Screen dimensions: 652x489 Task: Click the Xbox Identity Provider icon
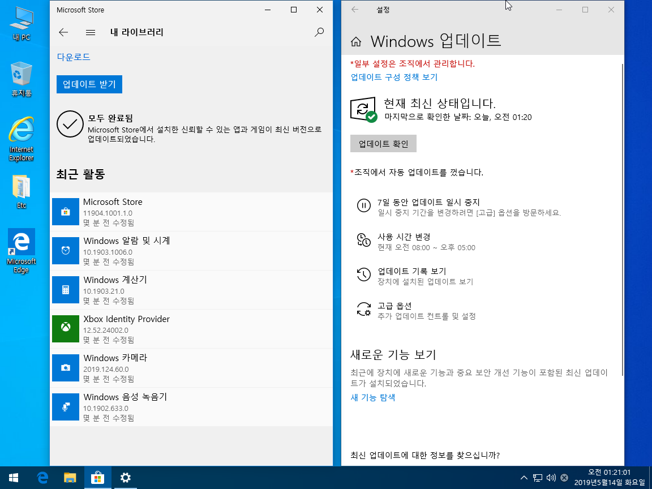(66, 329)
